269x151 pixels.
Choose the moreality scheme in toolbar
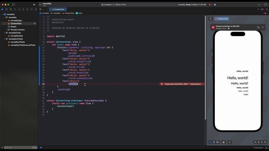(106, 5)
